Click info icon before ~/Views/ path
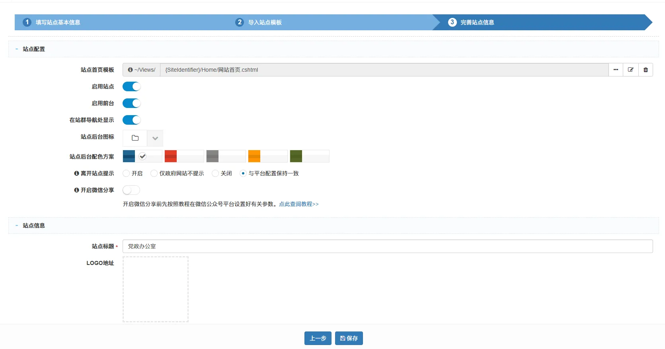 (130, 70)
